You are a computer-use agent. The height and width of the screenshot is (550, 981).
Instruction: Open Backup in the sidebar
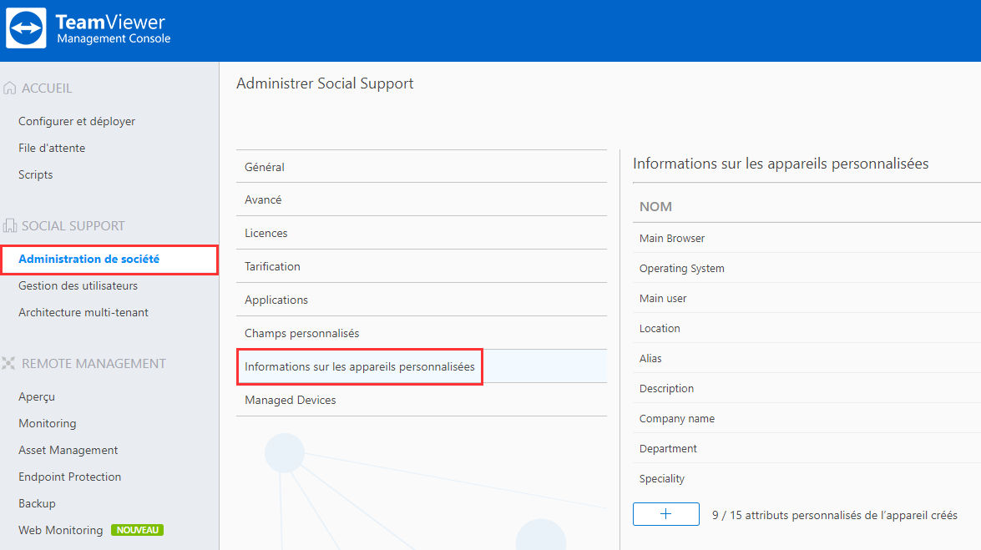[37, 504]
